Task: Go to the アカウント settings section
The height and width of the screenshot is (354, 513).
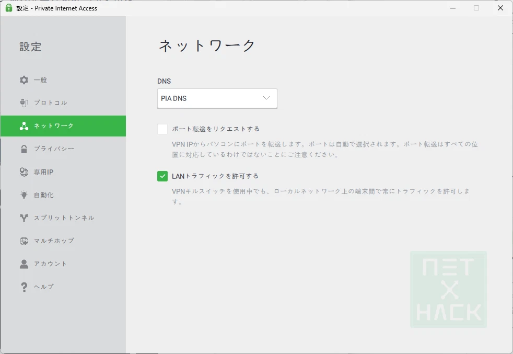Action: click(51, 264)
